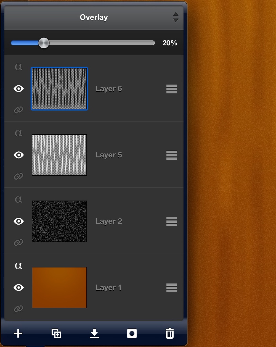Hide Layer 6 with the eye icon
Image resolution: width=276 pixels, height=347 pixels.
click(18, 89)
